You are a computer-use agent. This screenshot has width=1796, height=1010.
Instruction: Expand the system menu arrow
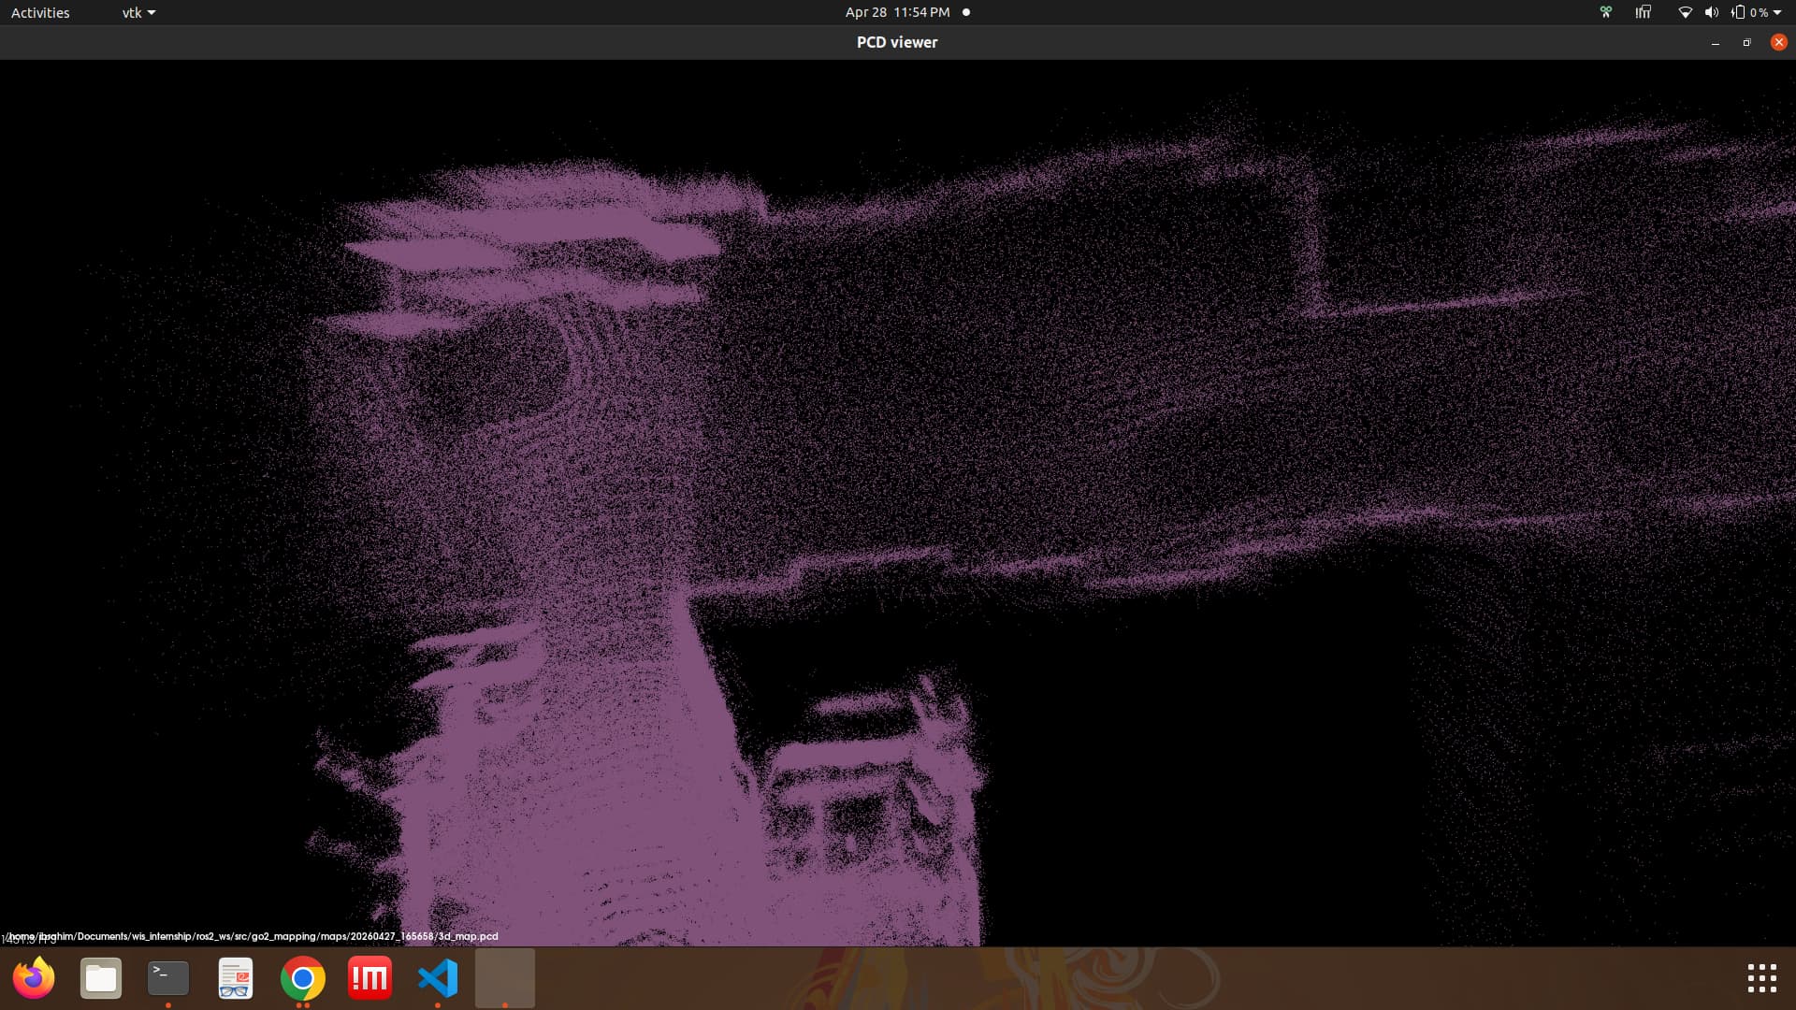(x=1777, y=12)
